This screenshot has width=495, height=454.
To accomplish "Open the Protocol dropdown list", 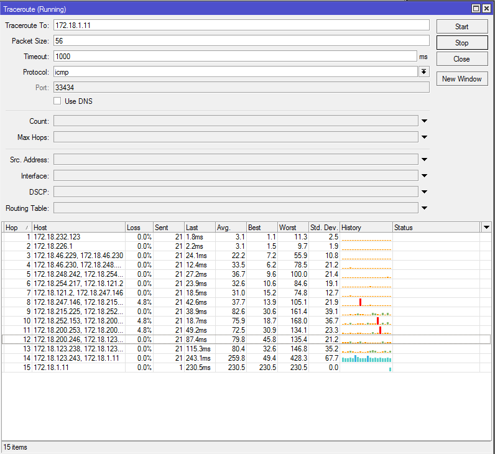I will (424, 72).
